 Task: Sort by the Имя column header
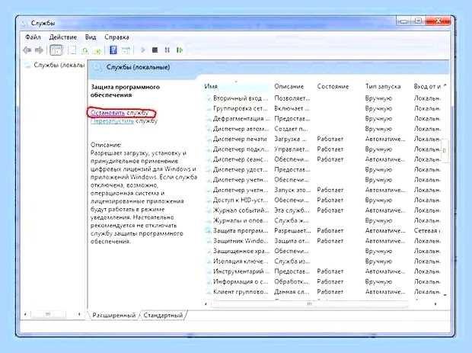point(236,86)
